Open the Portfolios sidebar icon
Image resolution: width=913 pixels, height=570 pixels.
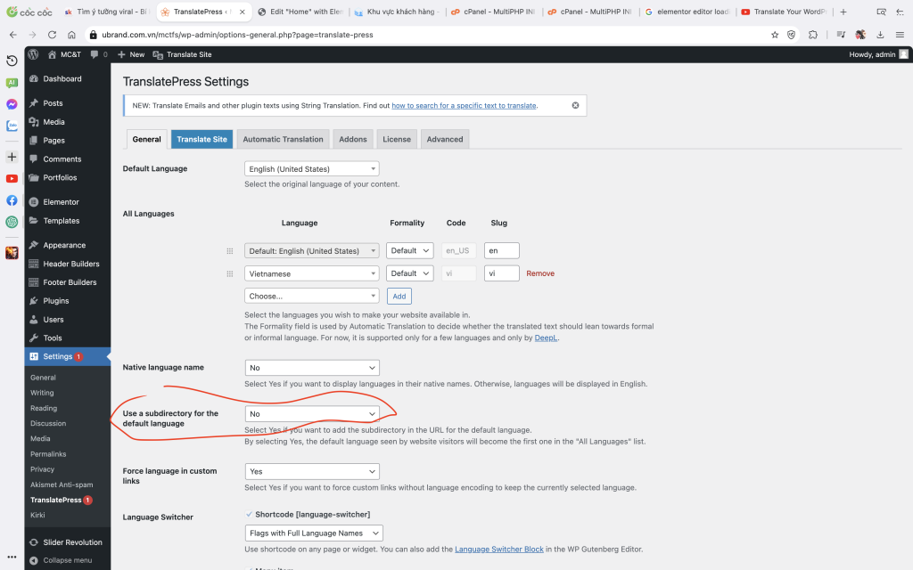pyautogui.click(x=32, y=177)
